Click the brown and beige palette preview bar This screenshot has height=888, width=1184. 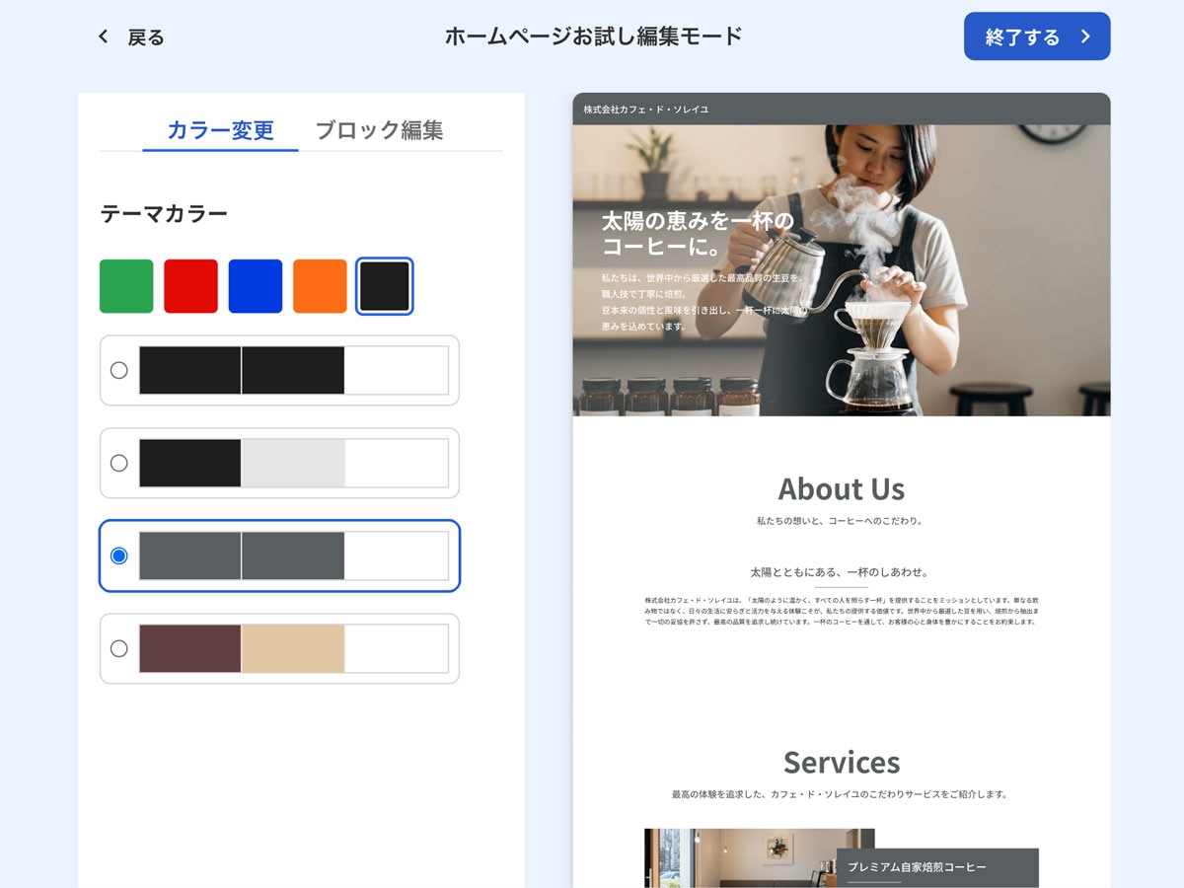tap(293, 648)
